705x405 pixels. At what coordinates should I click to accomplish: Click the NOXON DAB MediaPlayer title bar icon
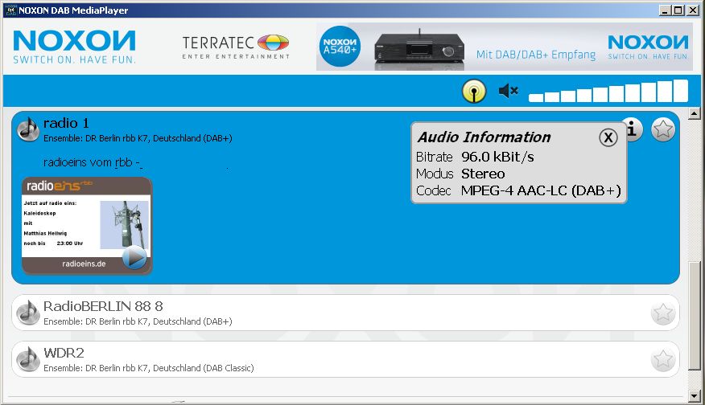pos(10,10)
